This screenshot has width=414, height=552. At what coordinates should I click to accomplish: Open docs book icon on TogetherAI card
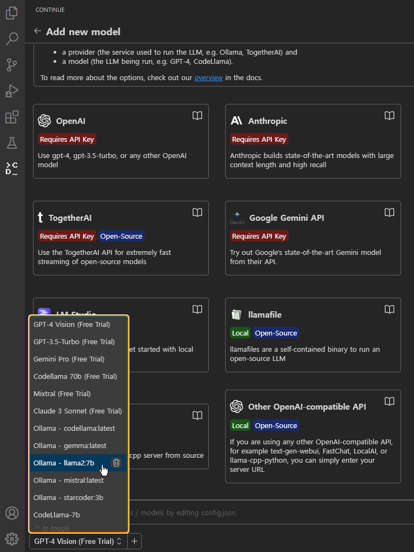click(x=197, y=212)
